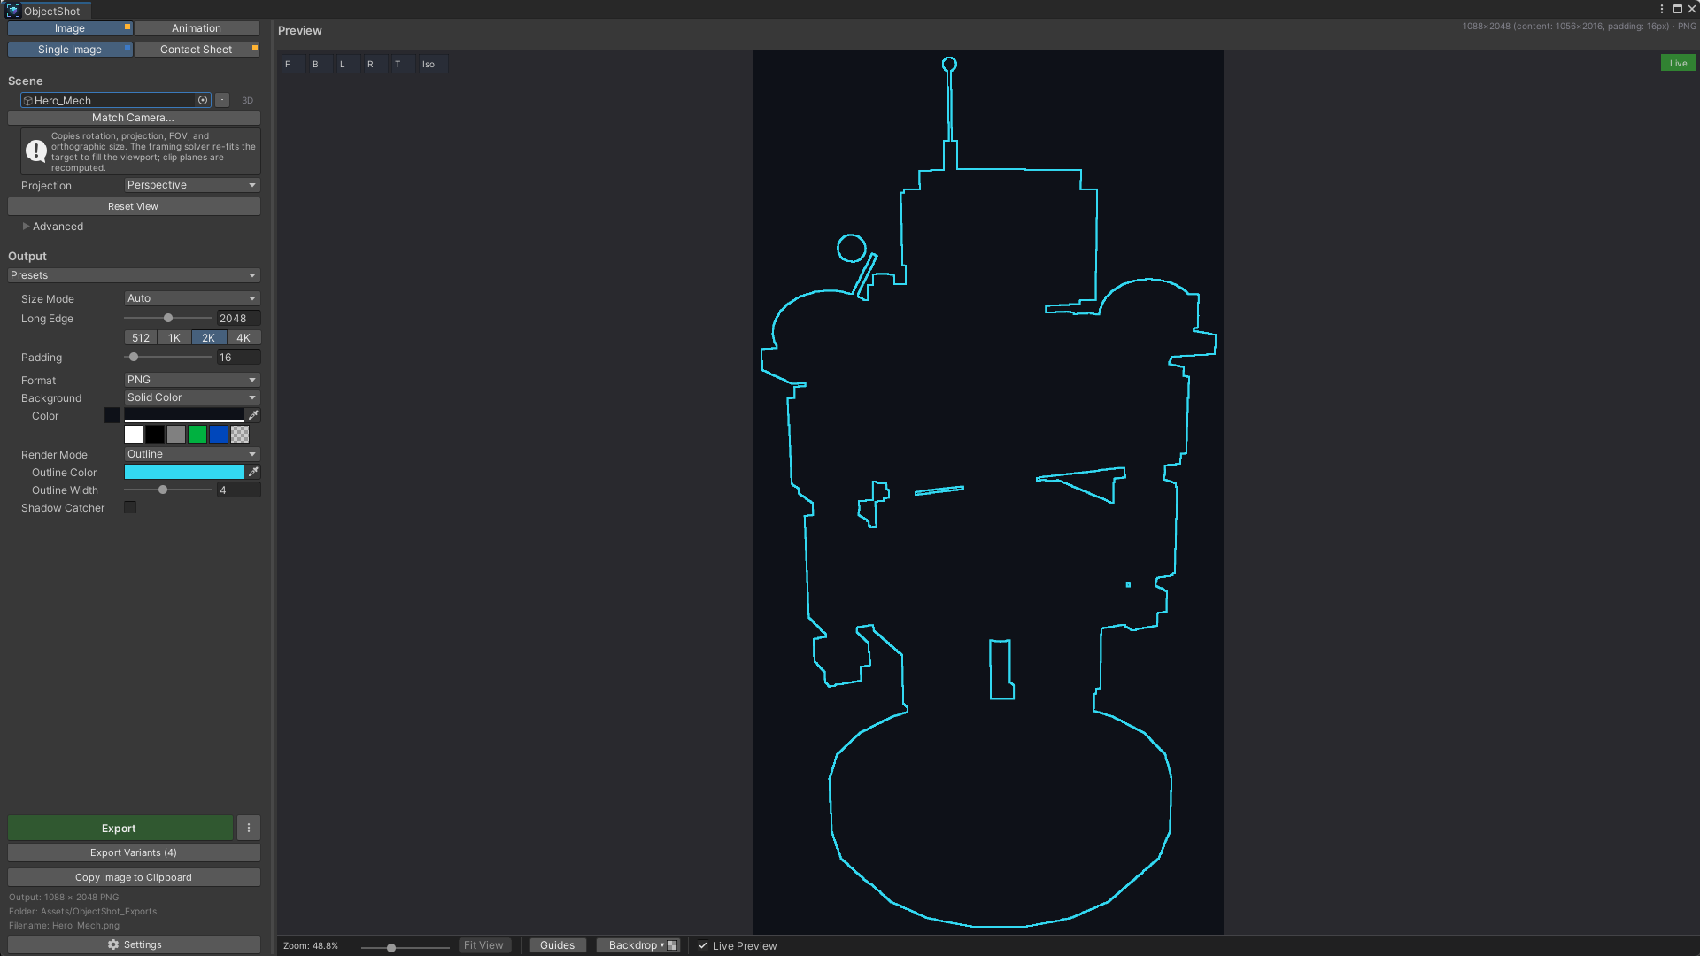Click the Match Camera button
The width and height of the screenshot is (1700, 956).
(x=134, y=118)
